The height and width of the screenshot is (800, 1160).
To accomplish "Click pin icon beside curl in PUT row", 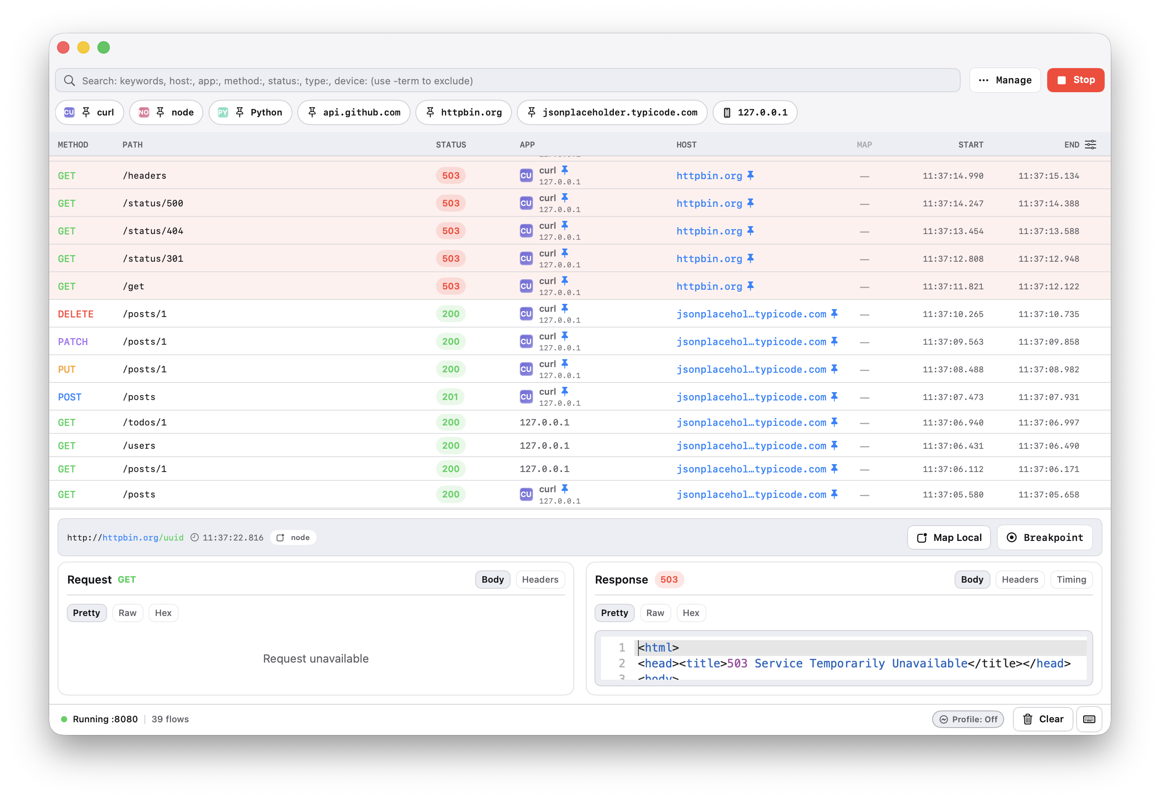I will (565, 364).
